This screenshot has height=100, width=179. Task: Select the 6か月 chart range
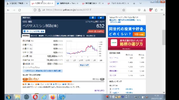[88, 61]
